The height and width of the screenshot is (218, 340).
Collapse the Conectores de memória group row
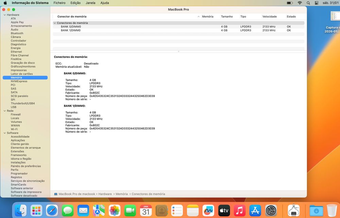[x=55, y=23]
